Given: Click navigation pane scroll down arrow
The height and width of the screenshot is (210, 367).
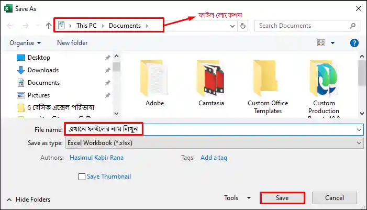Looking at the screenshot, I should click(116, 114).
